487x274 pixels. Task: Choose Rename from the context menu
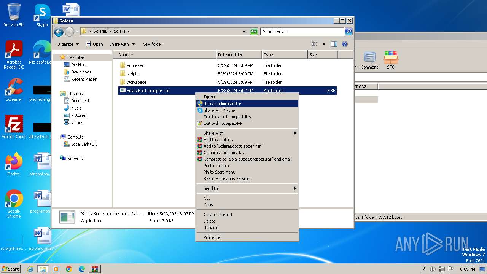pyautogui.click(x=247, y=228)
